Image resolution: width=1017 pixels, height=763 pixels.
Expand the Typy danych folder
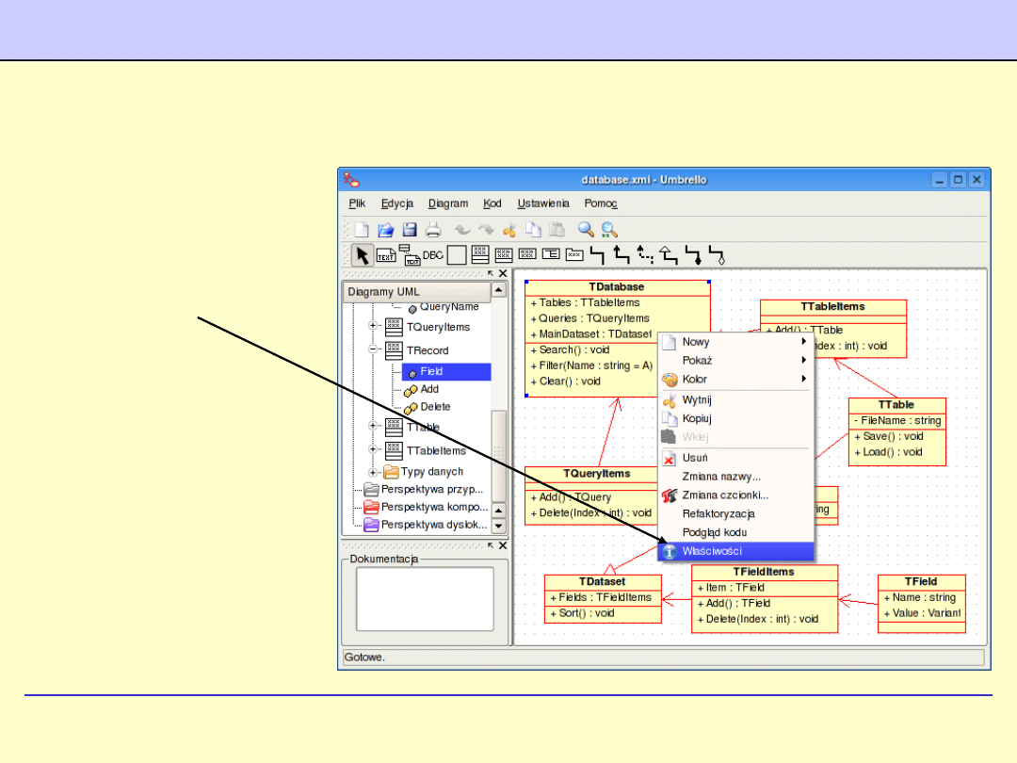pos(373,471)
